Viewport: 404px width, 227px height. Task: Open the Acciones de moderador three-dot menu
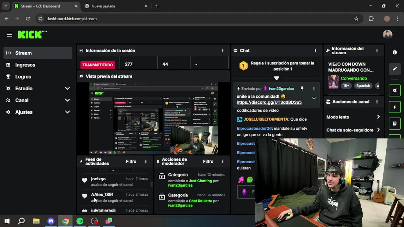click(223, 161)
